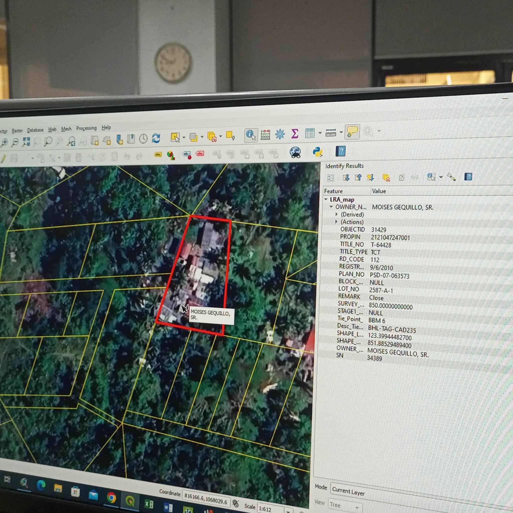The image size is (513, 513).
Task: Open the Processing menu
Action: [86, 128]
